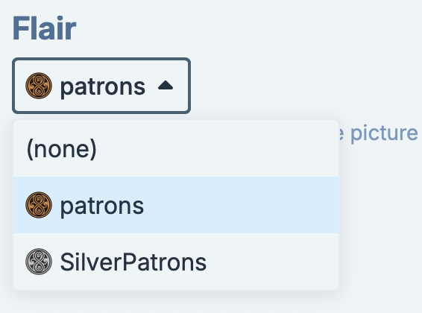422x313 pixels.
Task: Click the patrons label inside the selector box
Action: (103, 87)
